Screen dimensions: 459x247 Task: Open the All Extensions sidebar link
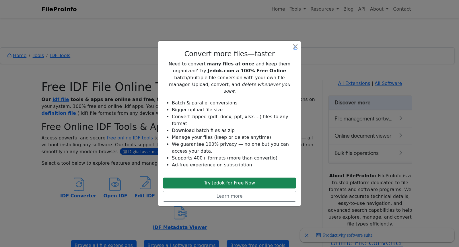tap(354, 83)
